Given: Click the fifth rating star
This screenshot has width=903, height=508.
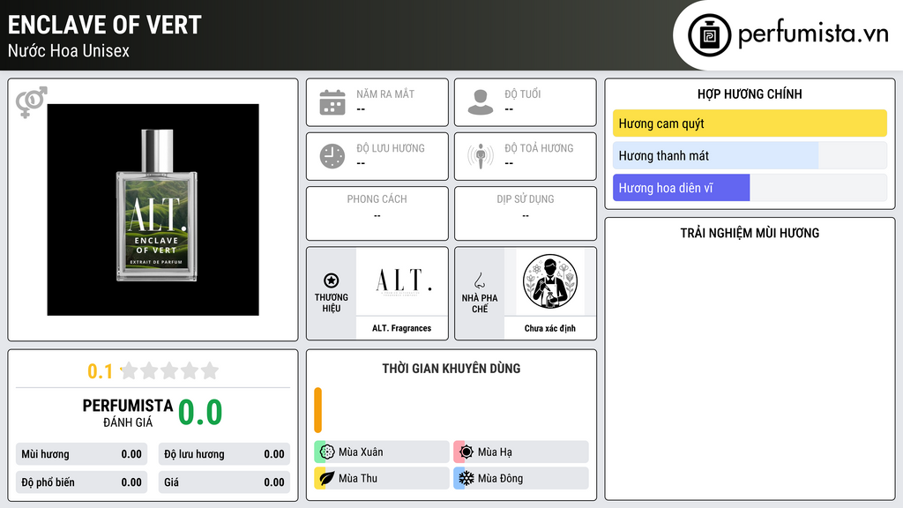Looking at the screenshot, I should click(210, 370).
